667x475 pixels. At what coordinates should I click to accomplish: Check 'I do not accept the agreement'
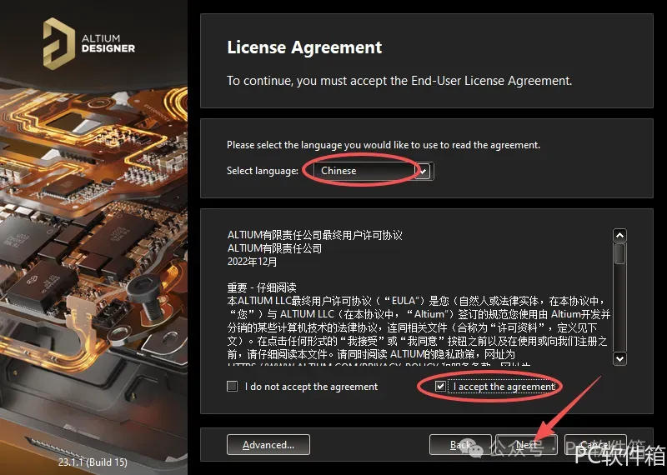[x=232, y=386]
